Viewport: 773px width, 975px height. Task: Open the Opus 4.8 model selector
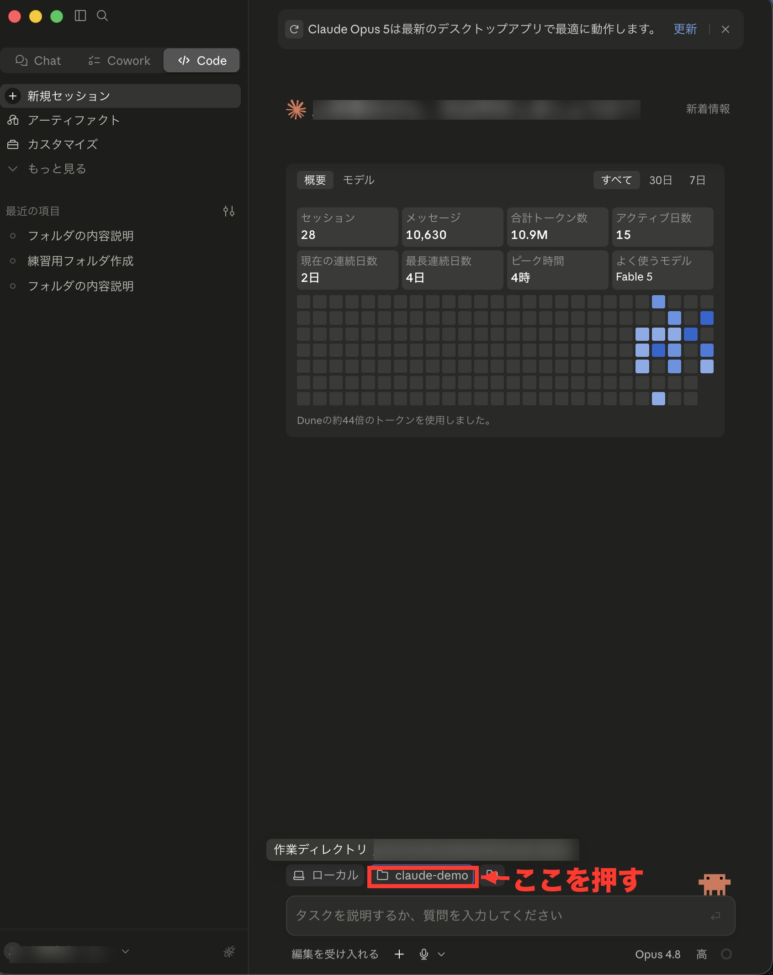coord(657,954)
